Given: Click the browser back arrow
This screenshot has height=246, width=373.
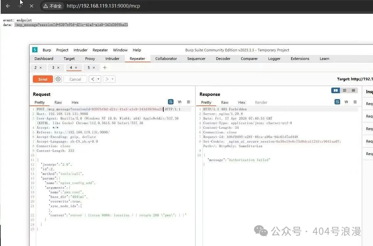Looking at the screenshot, I should click(8, 6).
